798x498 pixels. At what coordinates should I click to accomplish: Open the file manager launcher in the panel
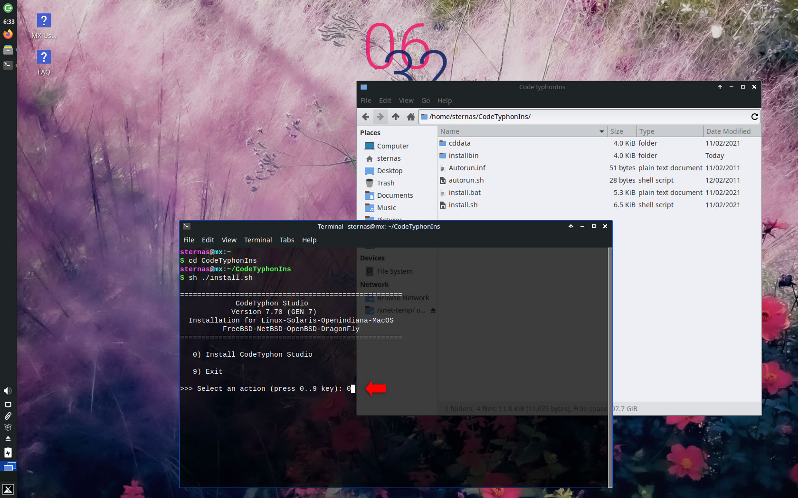[x=8, y=50]
